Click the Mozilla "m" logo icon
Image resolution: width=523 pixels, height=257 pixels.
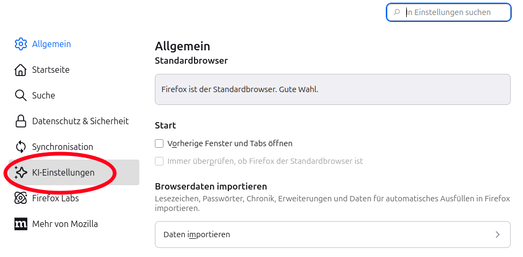pyautogui.click(x=20, y=224)
